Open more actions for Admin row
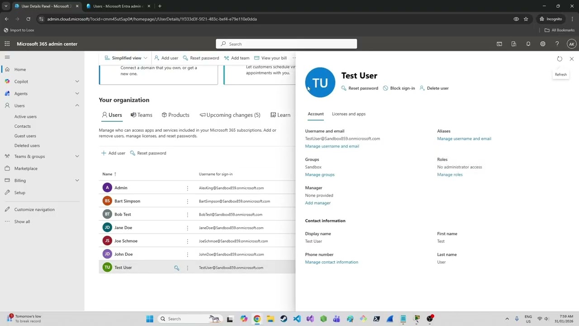Viewport: 579px width, 326px height. point(187,188)
